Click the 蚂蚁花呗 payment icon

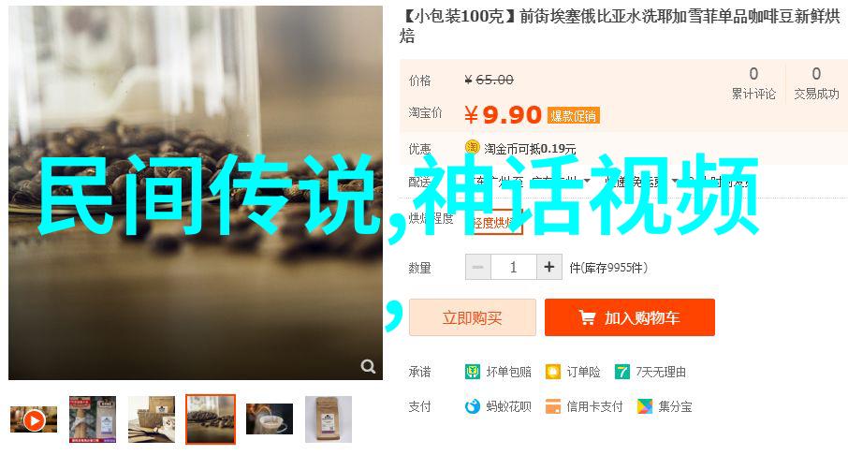pos(472,406)
